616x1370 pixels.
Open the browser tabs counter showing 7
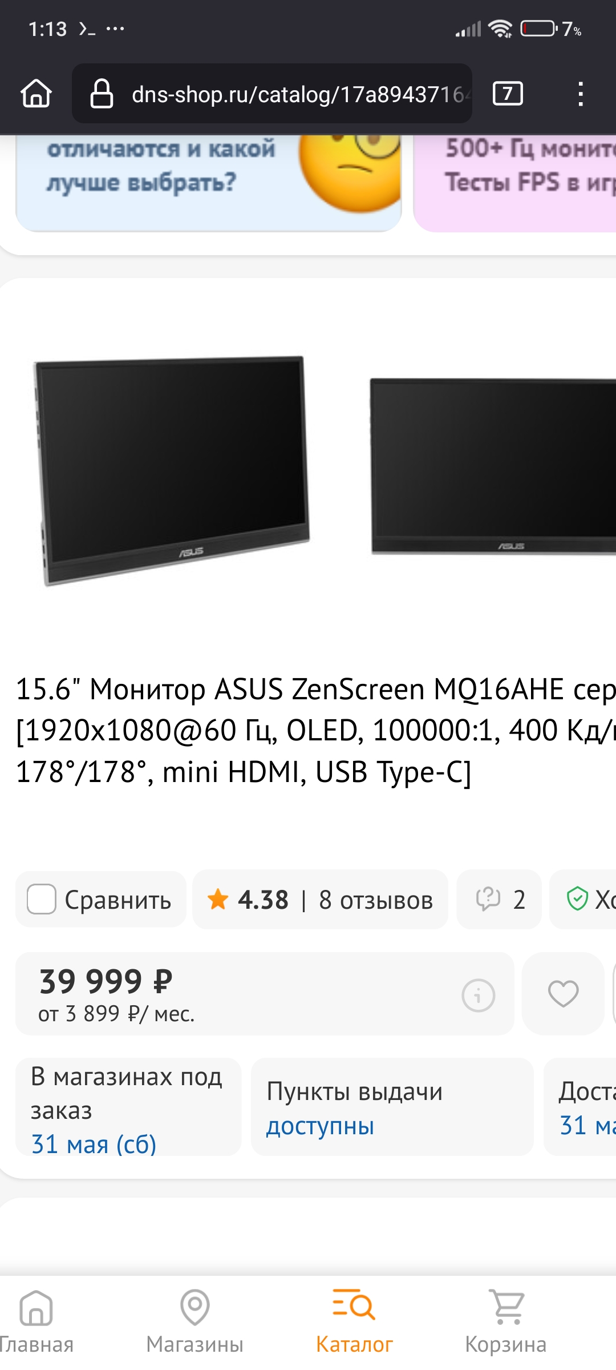(508, 94)
